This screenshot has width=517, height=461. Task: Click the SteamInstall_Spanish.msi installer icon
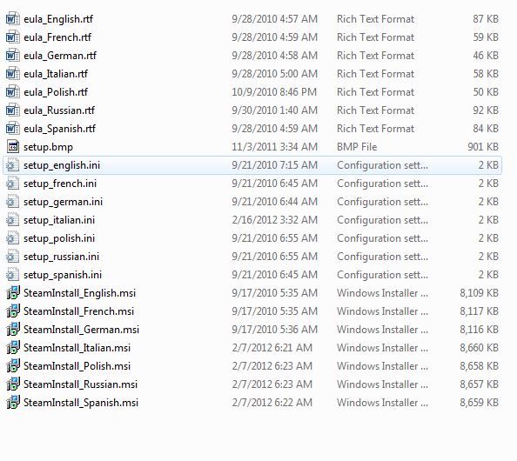click(x=12, y=403)
